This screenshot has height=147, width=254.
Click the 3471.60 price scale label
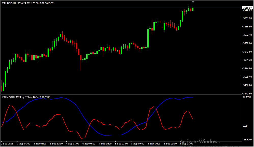point(247,94)
